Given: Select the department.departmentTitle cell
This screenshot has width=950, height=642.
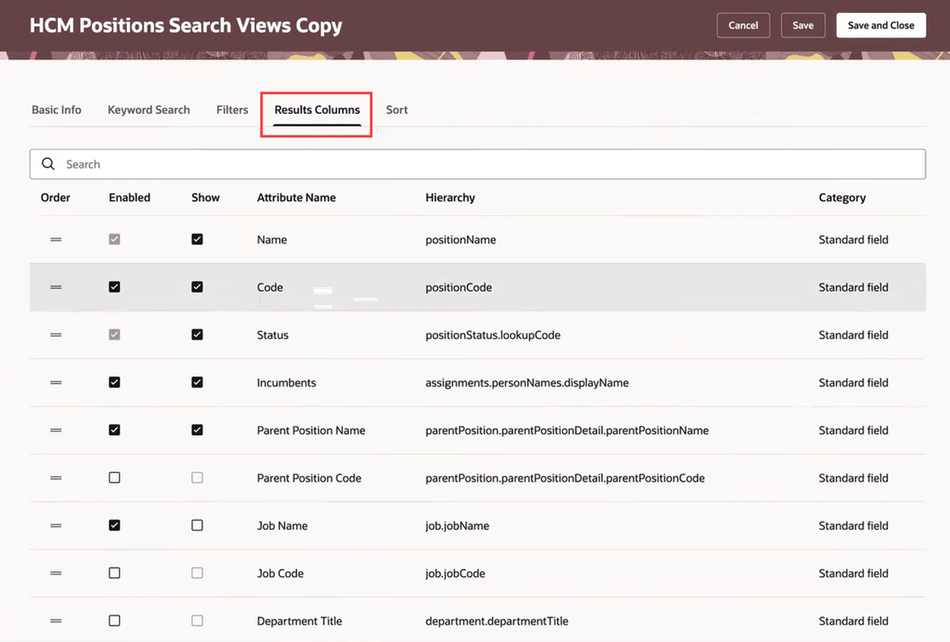Looking at the screenshot, I should 497,621.
